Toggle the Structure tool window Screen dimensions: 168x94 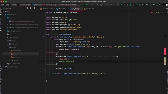pos(1,66)
